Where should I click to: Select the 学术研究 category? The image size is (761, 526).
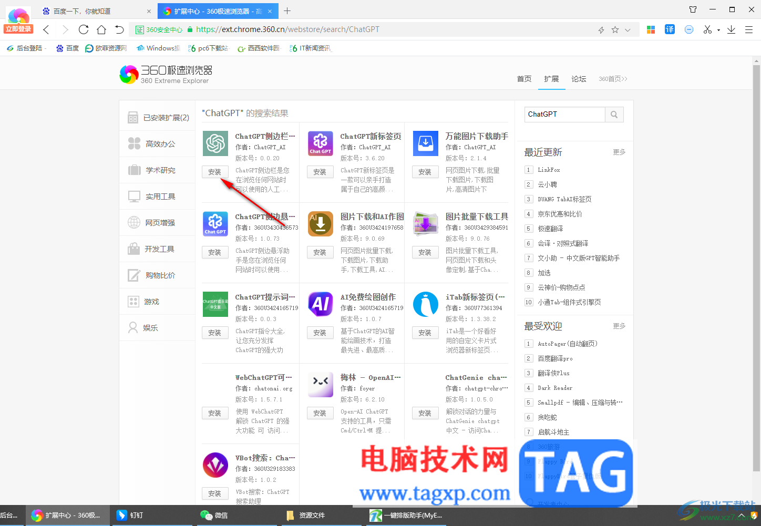coord(157,170)
